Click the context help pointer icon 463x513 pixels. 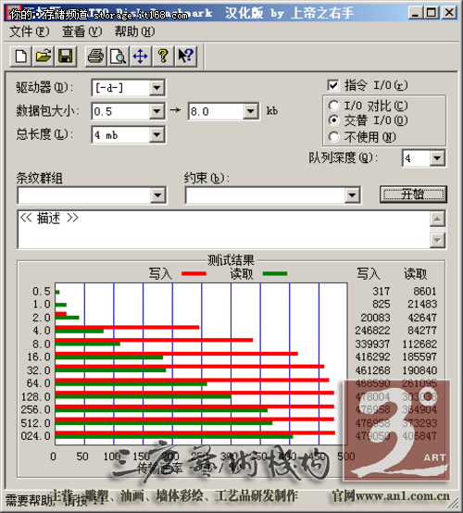185,56
